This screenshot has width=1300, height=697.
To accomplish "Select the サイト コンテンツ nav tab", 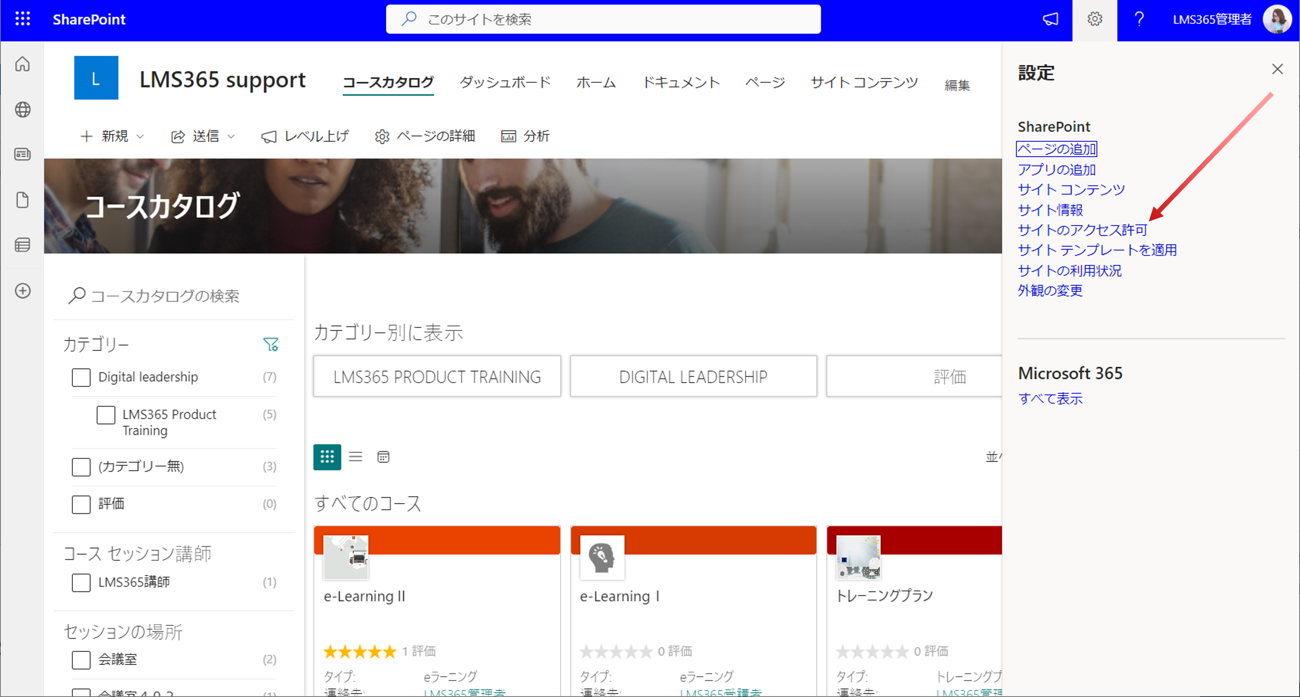I will pyautogui.click(x=864, y=82).
